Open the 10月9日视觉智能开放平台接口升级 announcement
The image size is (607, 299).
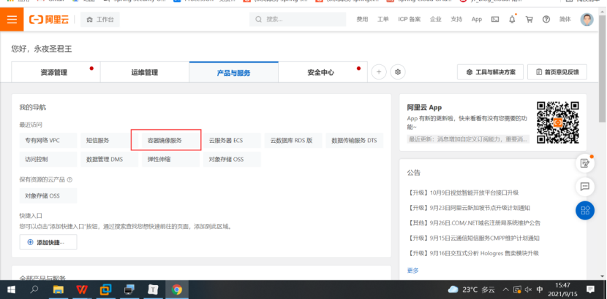click(463, 193)
